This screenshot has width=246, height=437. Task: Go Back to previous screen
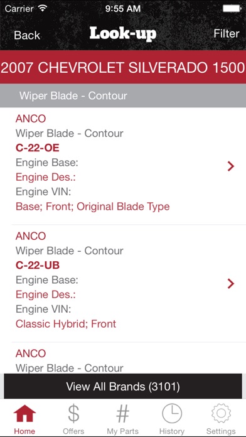point(27,35)
